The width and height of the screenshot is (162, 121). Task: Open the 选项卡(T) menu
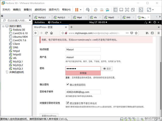(54, 10)
